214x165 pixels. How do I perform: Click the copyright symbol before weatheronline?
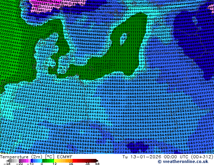(159, 162)
